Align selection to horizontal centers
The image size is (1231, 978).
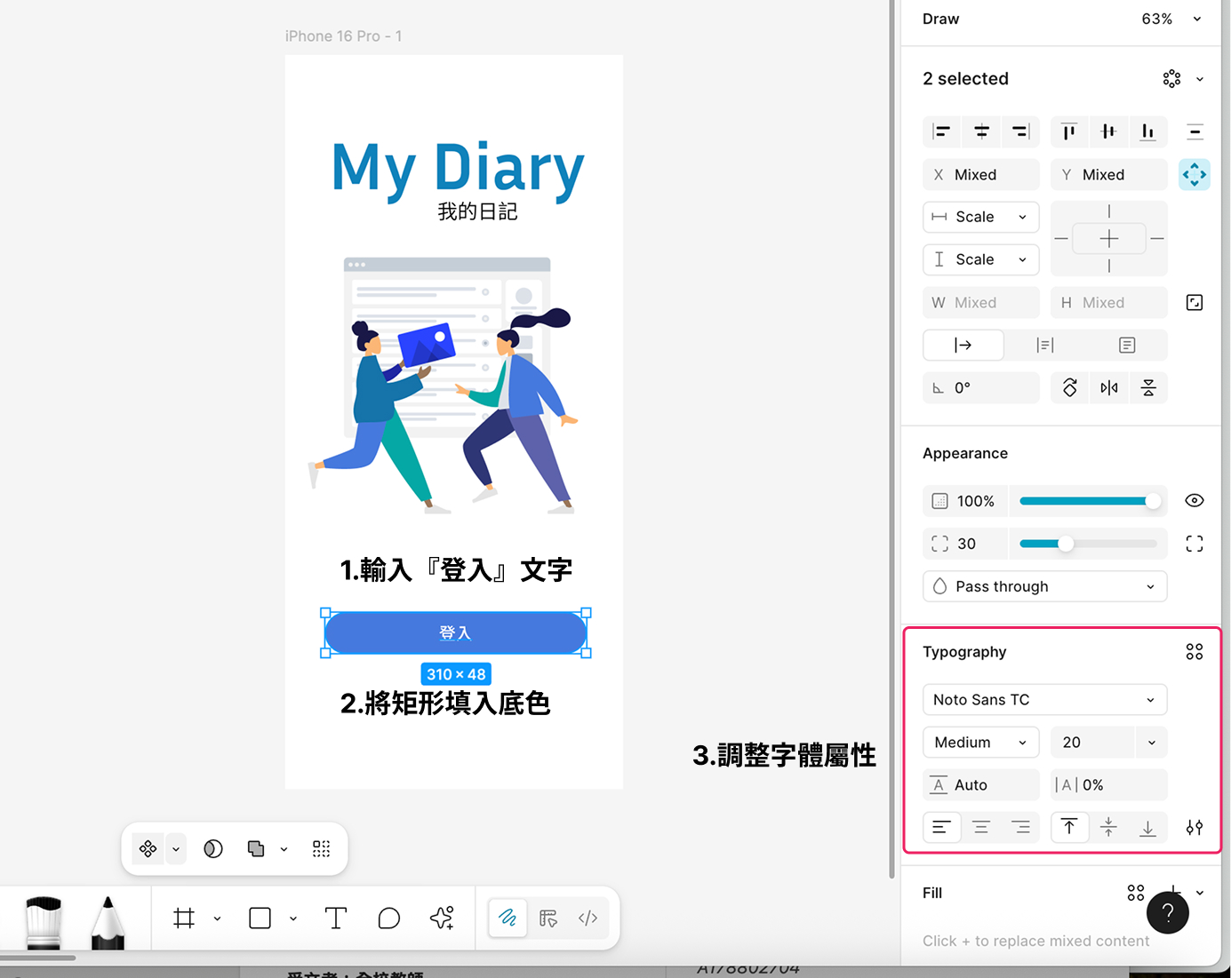point(981,131)
